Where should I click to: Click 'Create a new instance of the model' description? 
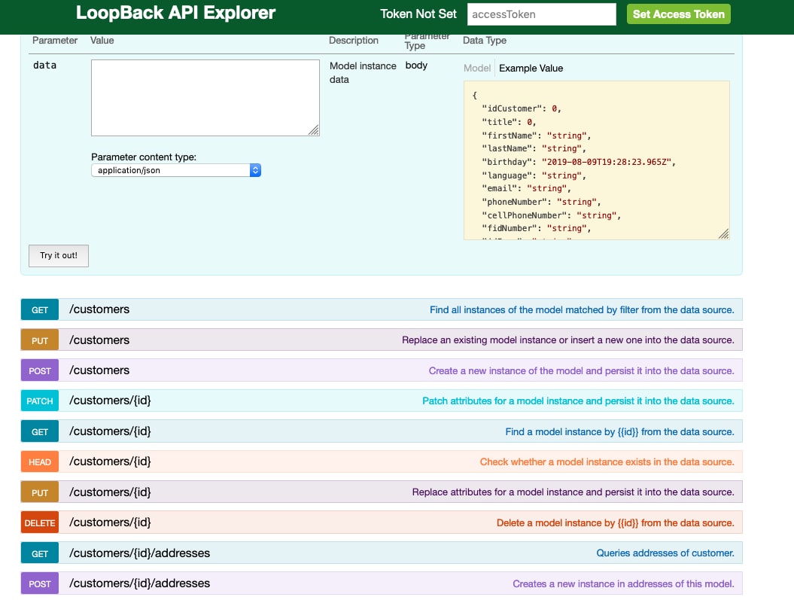(581, 370)
